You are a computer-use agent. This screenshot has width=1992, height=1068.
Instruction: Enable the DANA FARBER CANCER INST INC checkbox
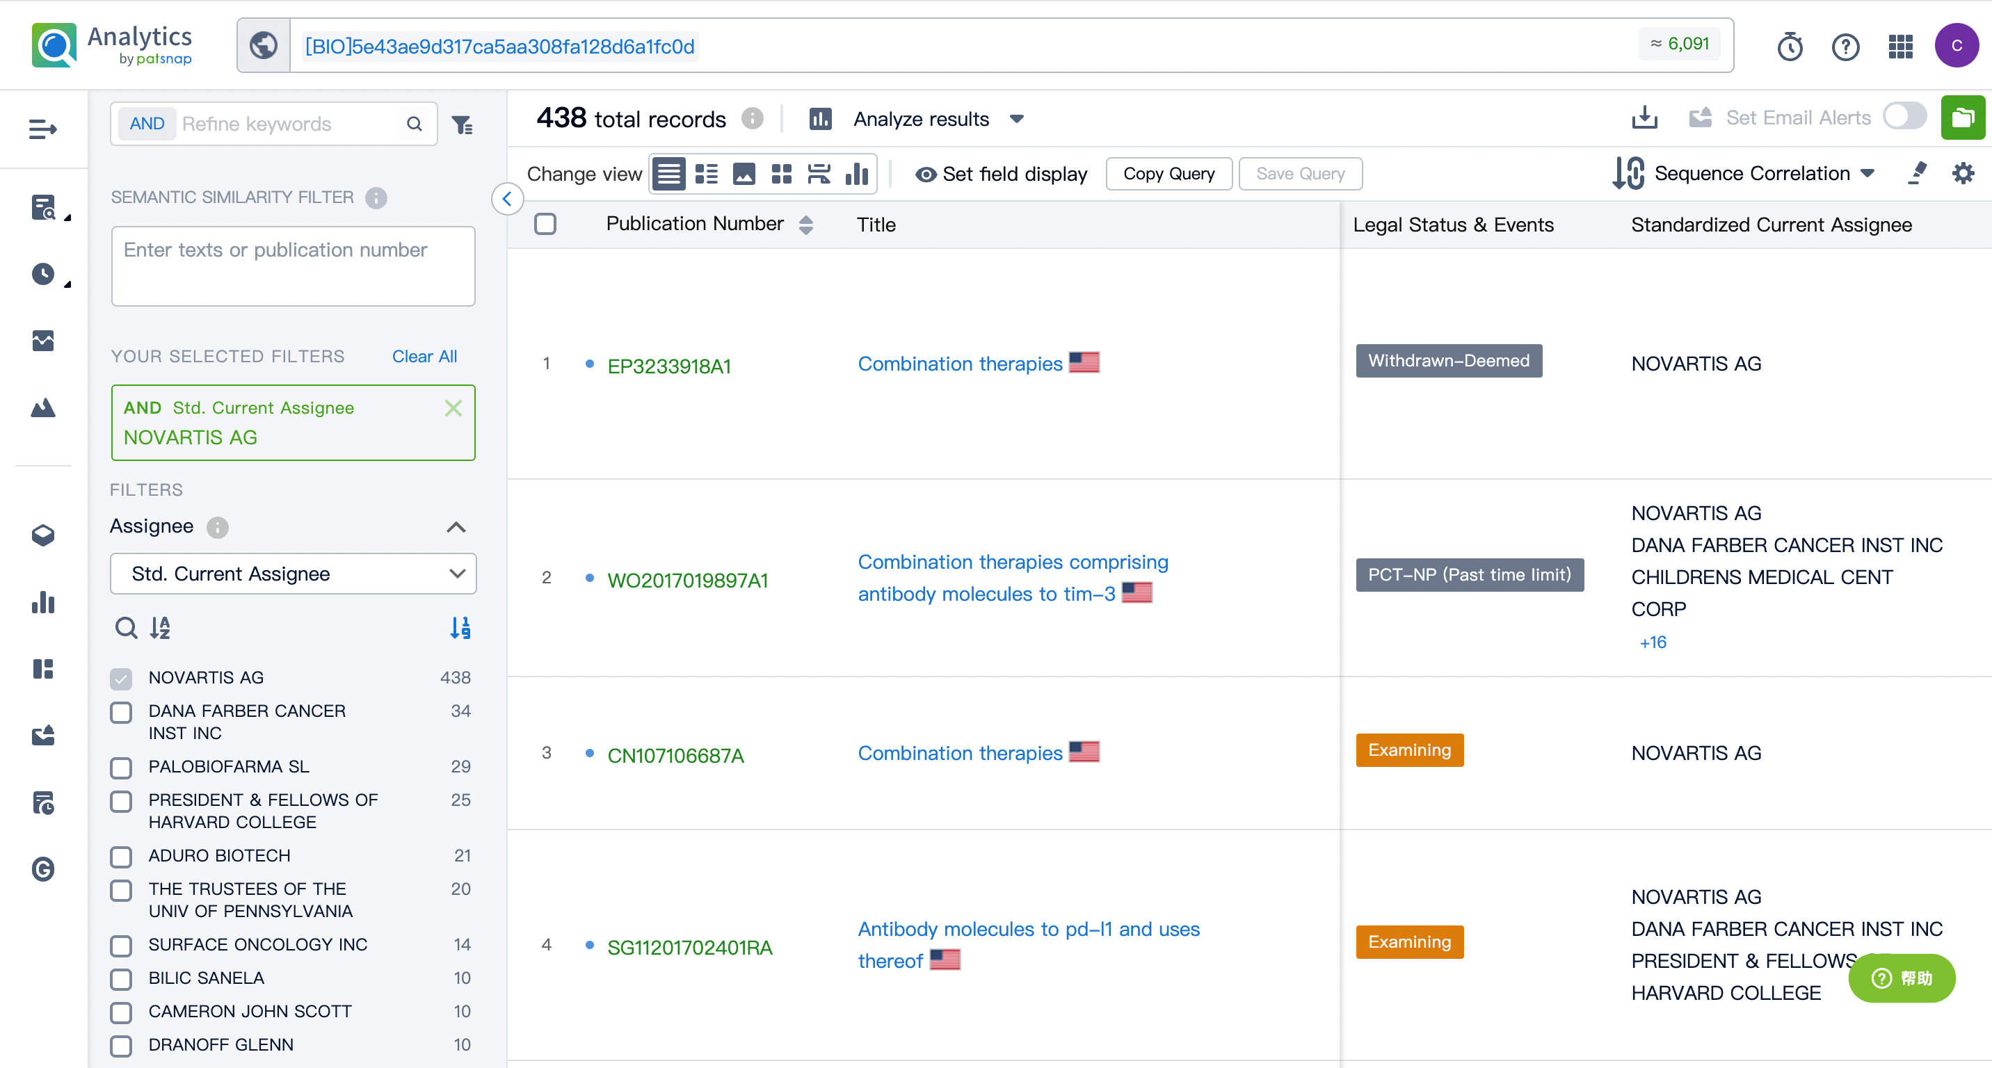122,713
